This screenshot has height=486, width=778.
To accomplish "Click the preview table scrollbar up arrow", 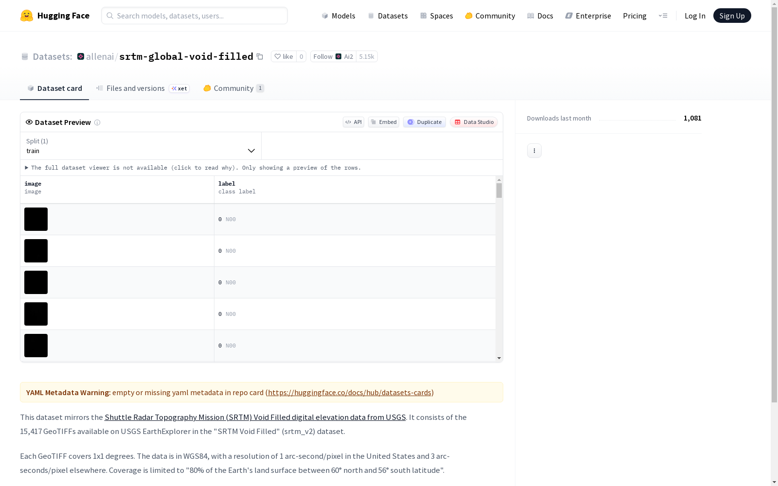I will click(x=499, y=180).
